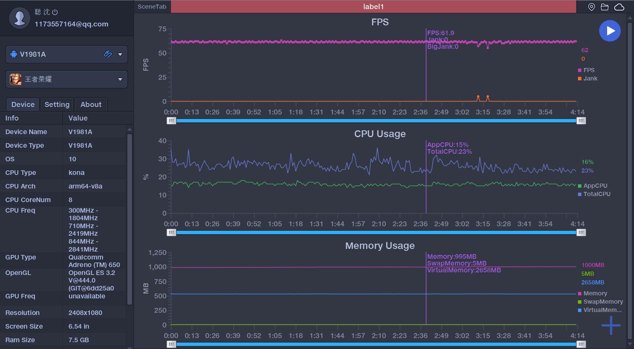Click the blue plus icon to add chart

pyautogui.click(x=611, y=325)
